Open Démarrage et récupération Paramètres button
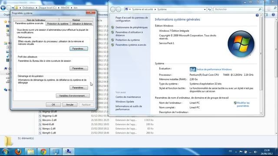 (79, 88)
